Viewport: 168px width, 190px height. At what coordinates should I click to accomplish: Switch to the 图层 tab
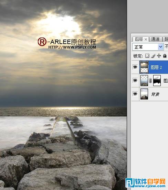(x=139, y=39)
